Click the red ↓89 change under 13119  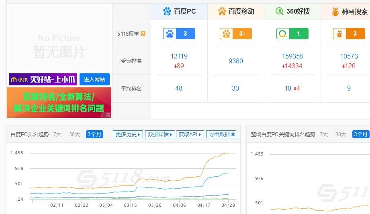179,66
